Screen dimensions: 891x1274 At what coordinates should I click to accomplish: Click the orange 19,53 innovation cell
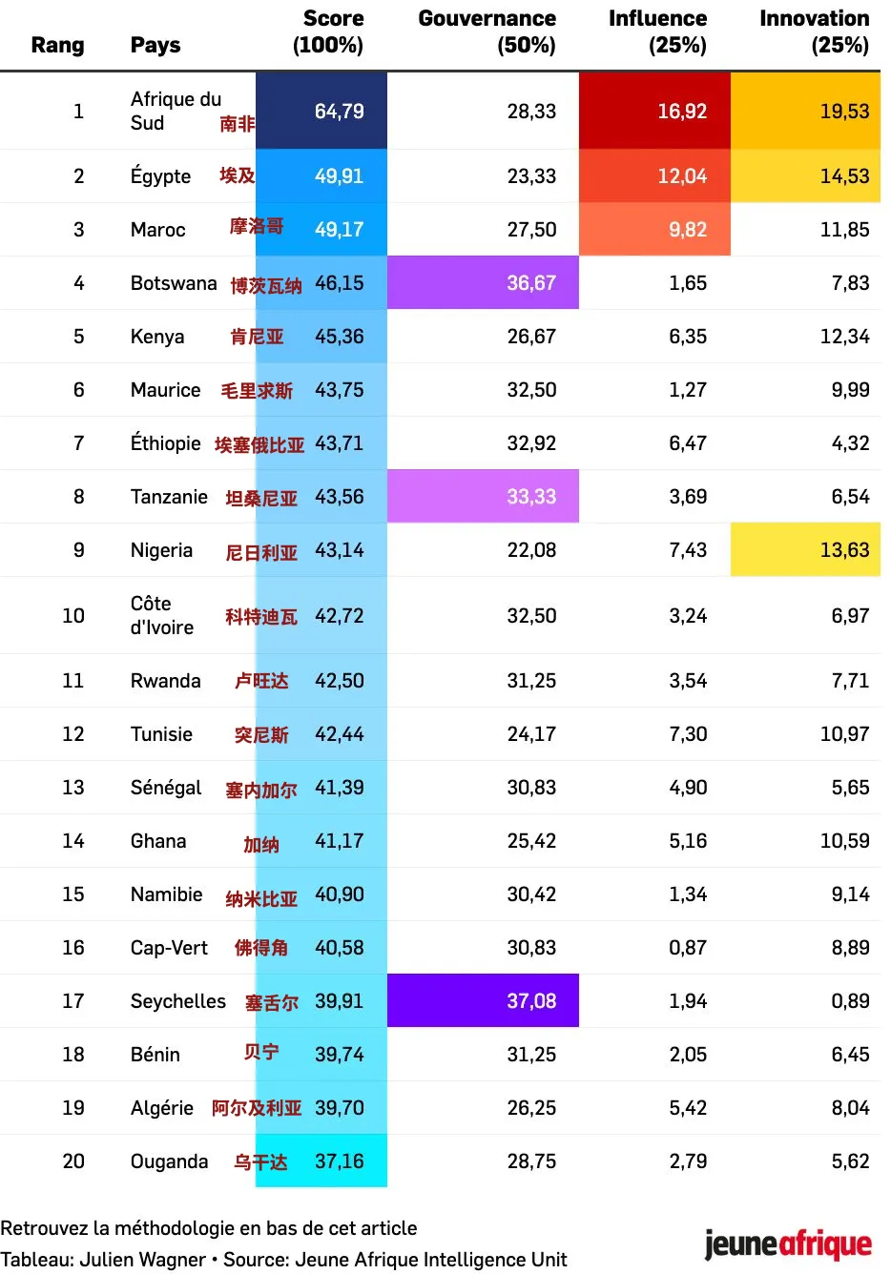(805, 112)
